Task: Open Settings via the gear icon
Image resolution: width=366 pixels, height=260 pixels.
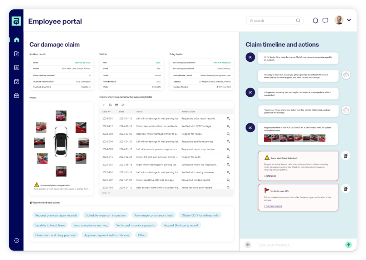Action: click(x=16, y=240)
